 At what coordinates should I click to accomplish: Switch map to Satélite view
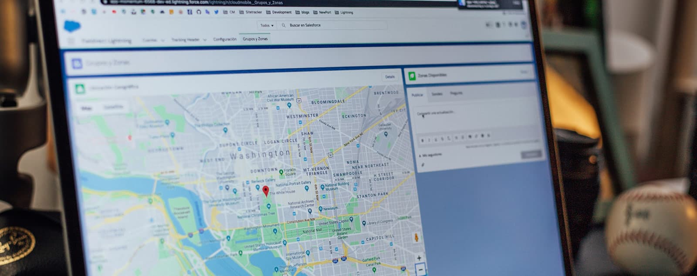tap(113, 107)
